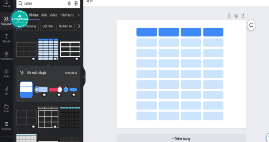Show more suggestion chips with the arrow
Viewport: 269px width, 142px height.
[x=79, y=26]
